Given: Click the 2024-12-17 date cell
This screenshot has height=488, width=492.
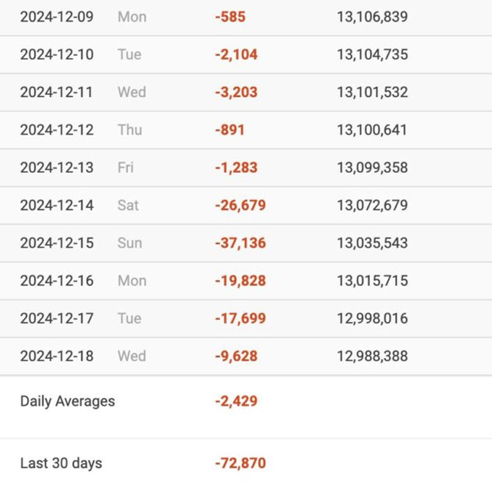Looking at the screenshot, I should [x=57, y=318].
